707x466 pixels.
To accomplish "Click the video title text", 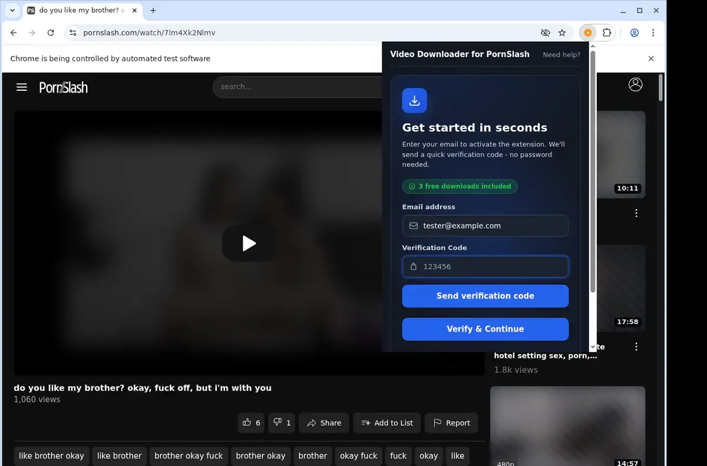I will (x=143, y=388).
